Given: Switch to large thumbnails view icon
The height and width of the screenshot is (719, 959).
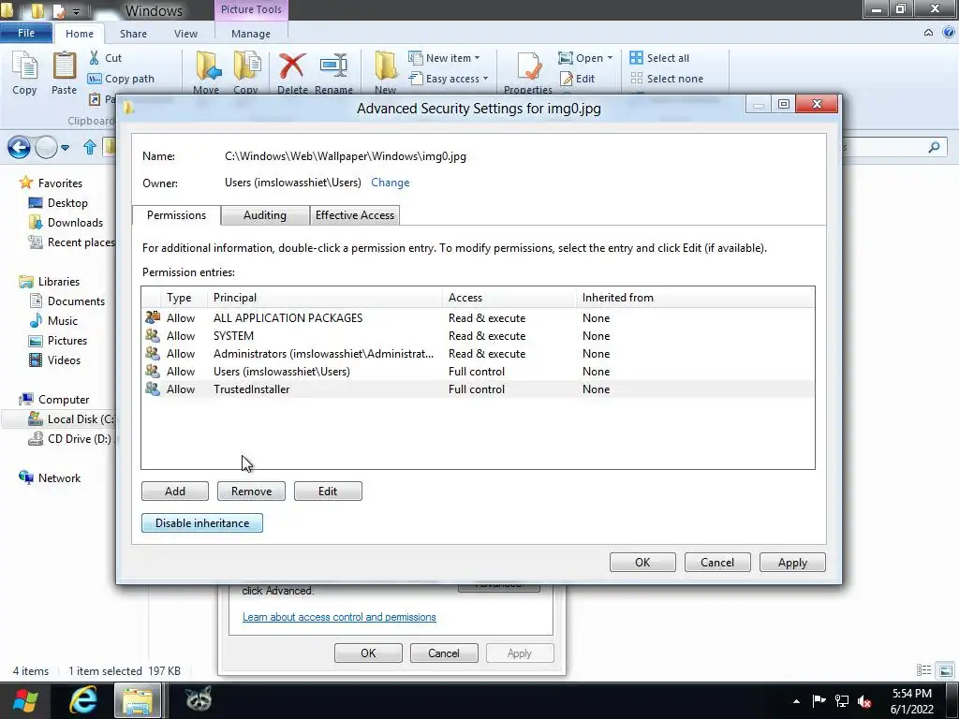Looking at the screenshot, I should click(x=946, y=670).
